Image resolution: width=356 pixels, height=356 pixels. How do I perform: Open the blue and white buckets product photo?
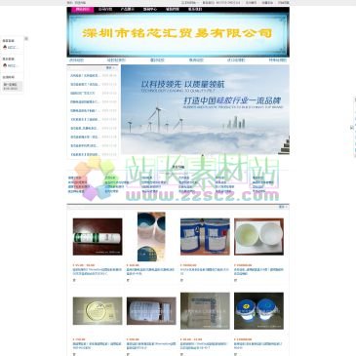click(205, 237)
